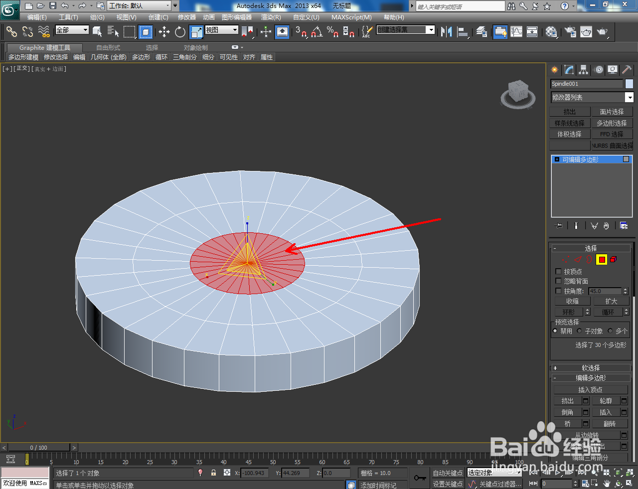Switch to the Create command panel icon
The height and width of the screenshot is (489, 638).
pyautogui.click(x=554, y=70)
